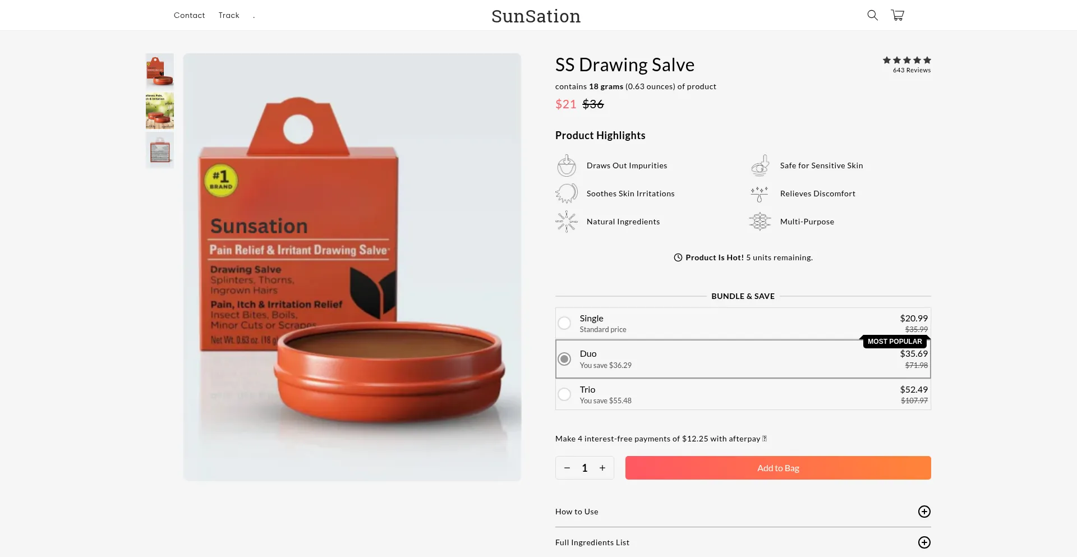Open the 643 Reviews link
The image size is (1077, 557).
tap(912, 70)
